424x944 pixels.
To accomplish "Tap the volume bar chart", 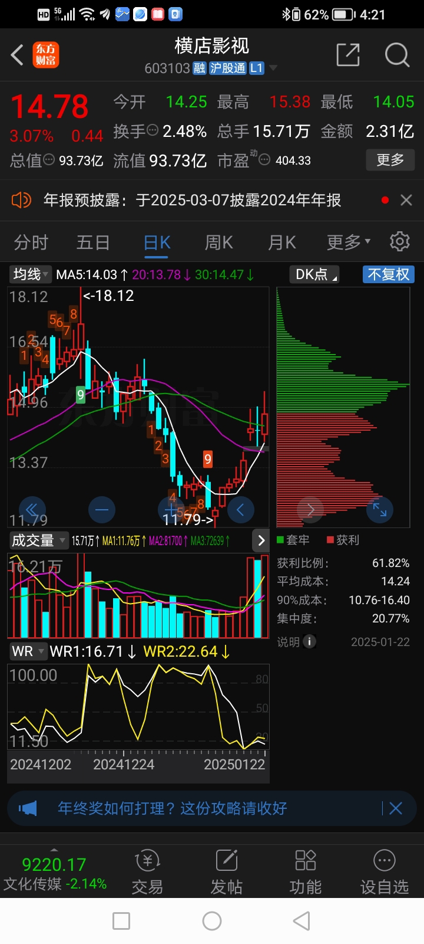I will 138,596.
